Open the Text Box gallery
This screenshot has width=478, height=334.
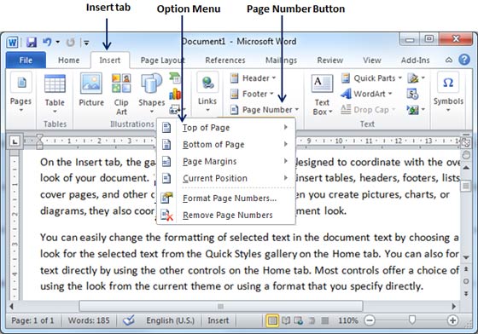tap(323, 95)
